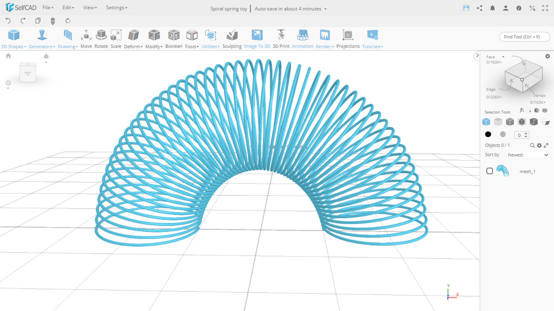Undo the last action
Image resolution: width=554 pixels, height=311 pixels.
8,21
